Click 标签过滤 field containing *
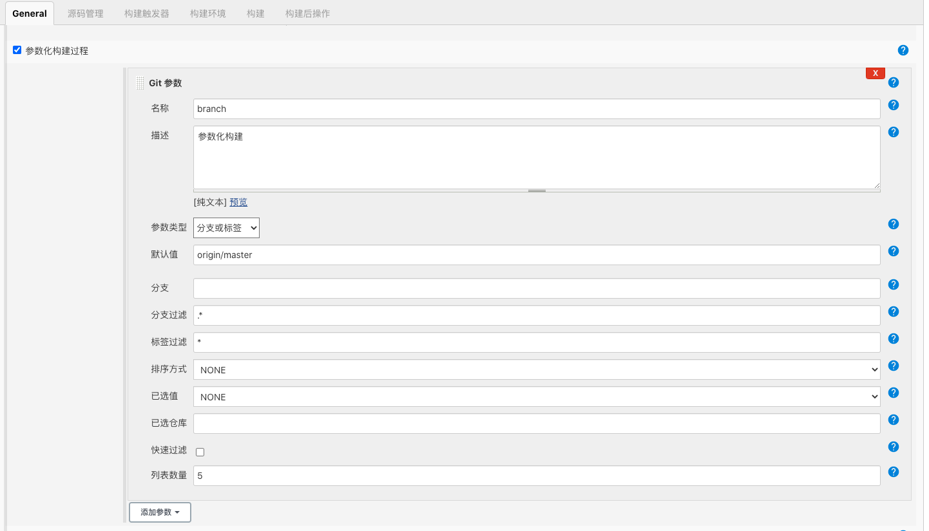The image size is (929, 531). click(x=537, y=342)
